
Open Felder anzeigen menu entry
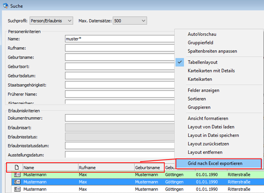pyautogui.click(x=203, y=90)
